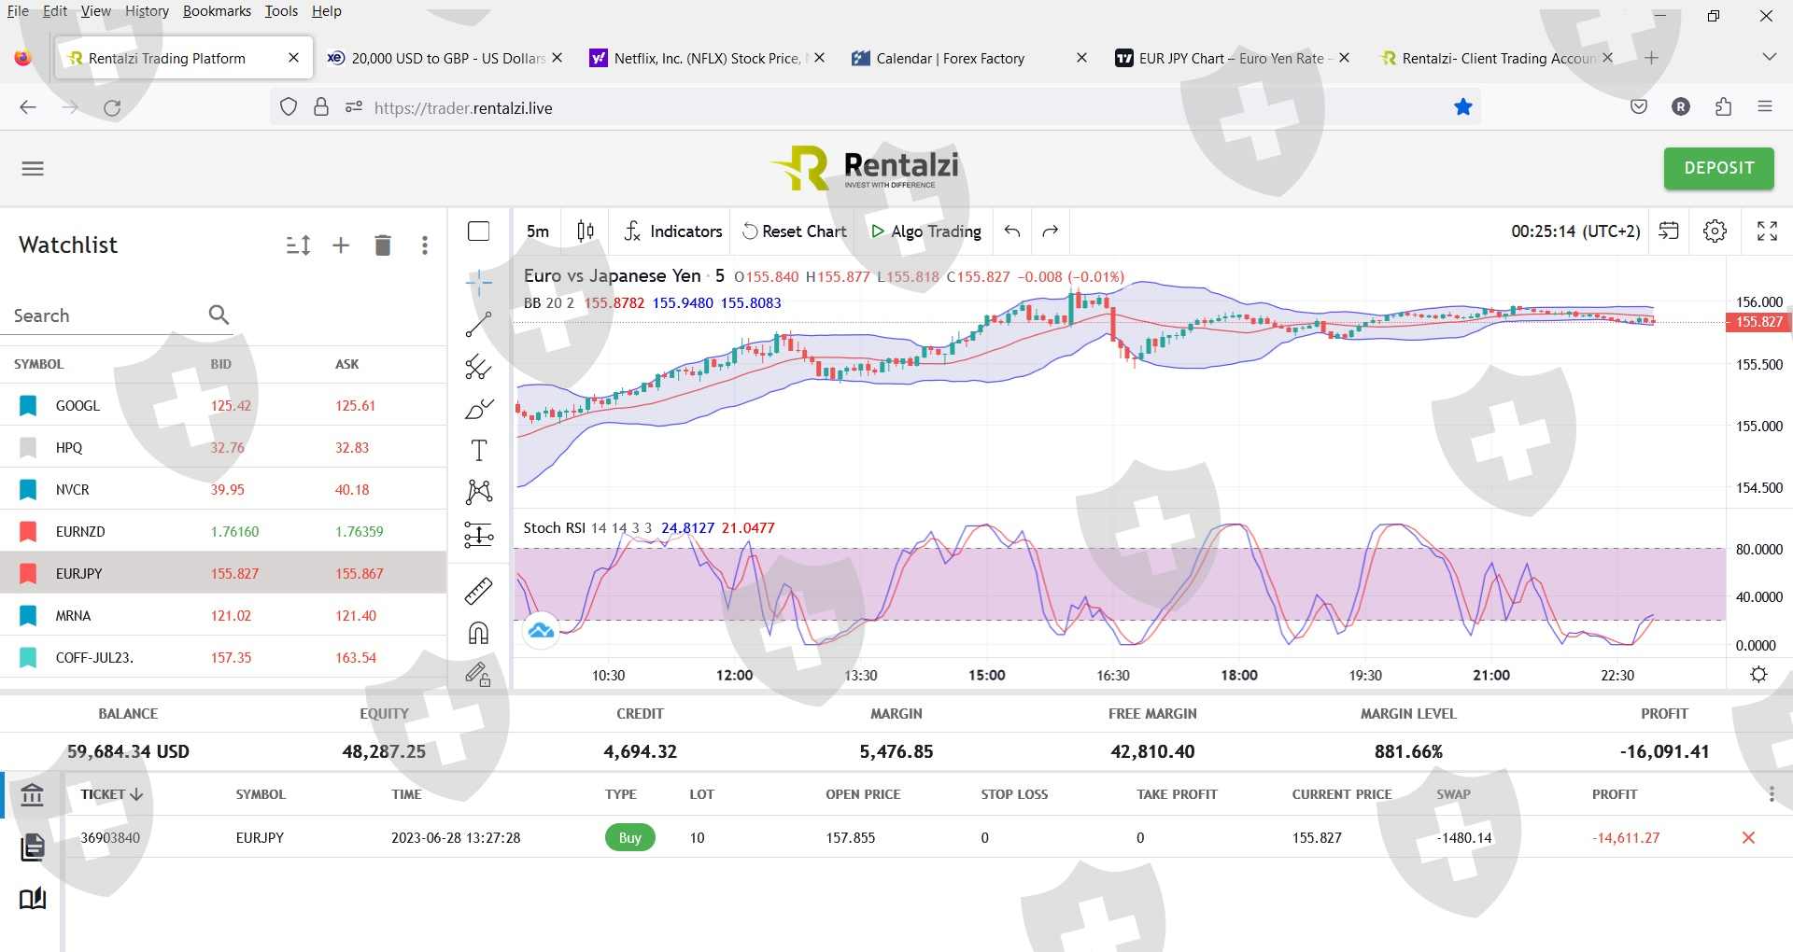Click the watchlist search magnifier icon

pyautogui.click(x=219, y=315)
